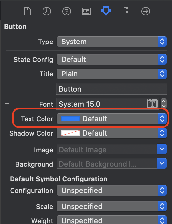Expand the Image combo box arrow

pos(162,149)
